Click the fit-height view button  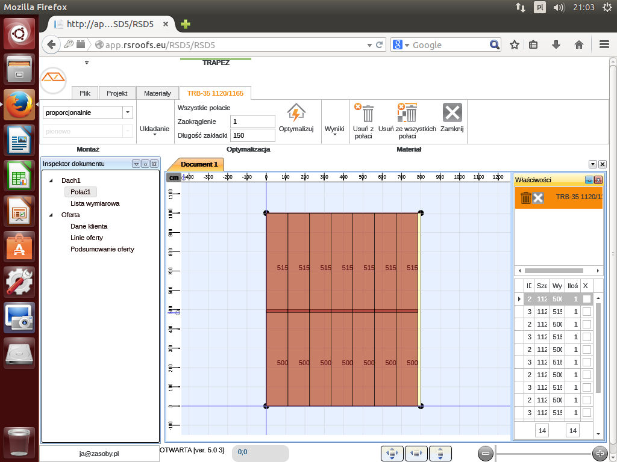(440, 453)
